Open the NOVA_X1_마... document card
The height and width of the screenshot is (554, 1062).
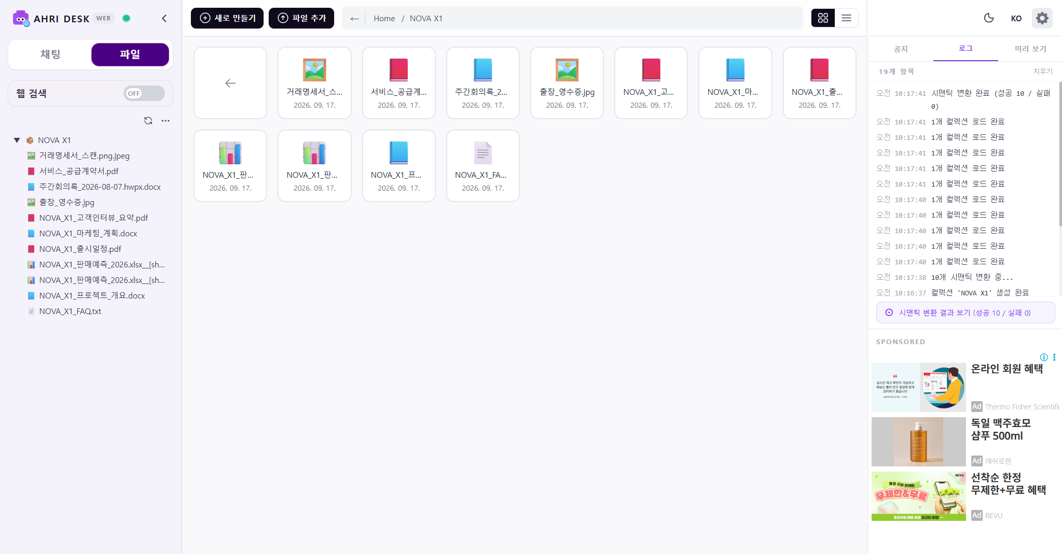click(735, 83)
